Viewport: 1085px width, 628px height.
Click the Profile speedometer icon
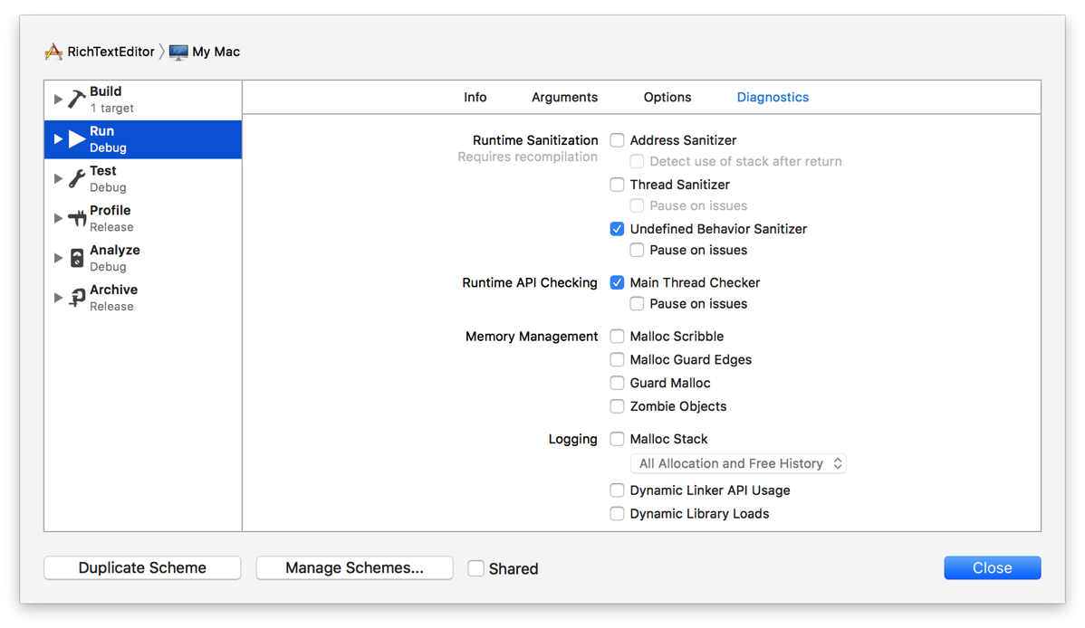coord(74,211)
